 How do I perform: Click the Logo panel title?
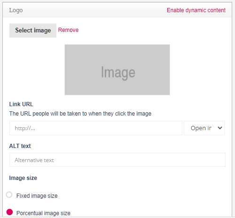click(x=16, y=10)
